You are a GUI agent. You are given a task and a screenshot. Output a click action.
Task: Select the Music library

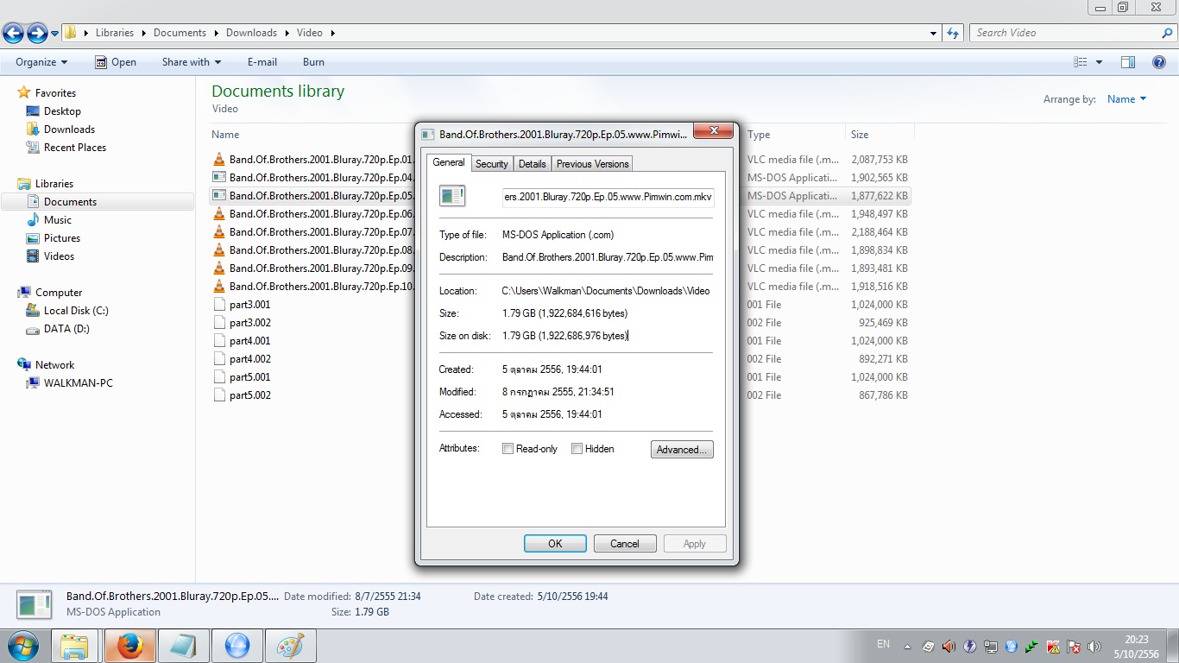(58, 220)
